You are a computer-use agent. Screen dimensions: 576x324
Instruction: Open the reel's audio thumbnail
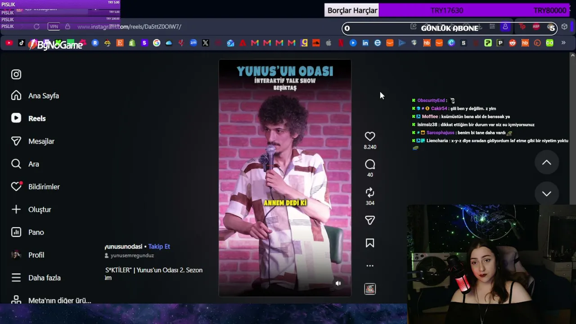click(370, 289)
